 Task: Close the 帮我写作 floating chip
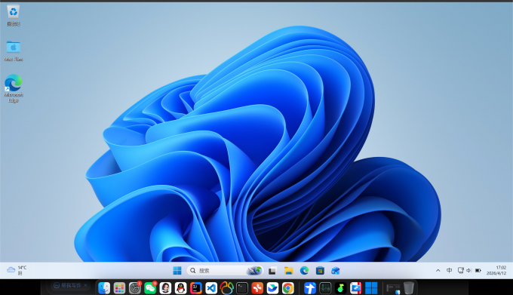[x=86, y=285]
